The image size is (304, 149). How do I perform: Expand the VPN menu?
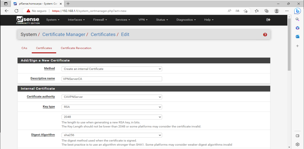(x=143, y=20)
